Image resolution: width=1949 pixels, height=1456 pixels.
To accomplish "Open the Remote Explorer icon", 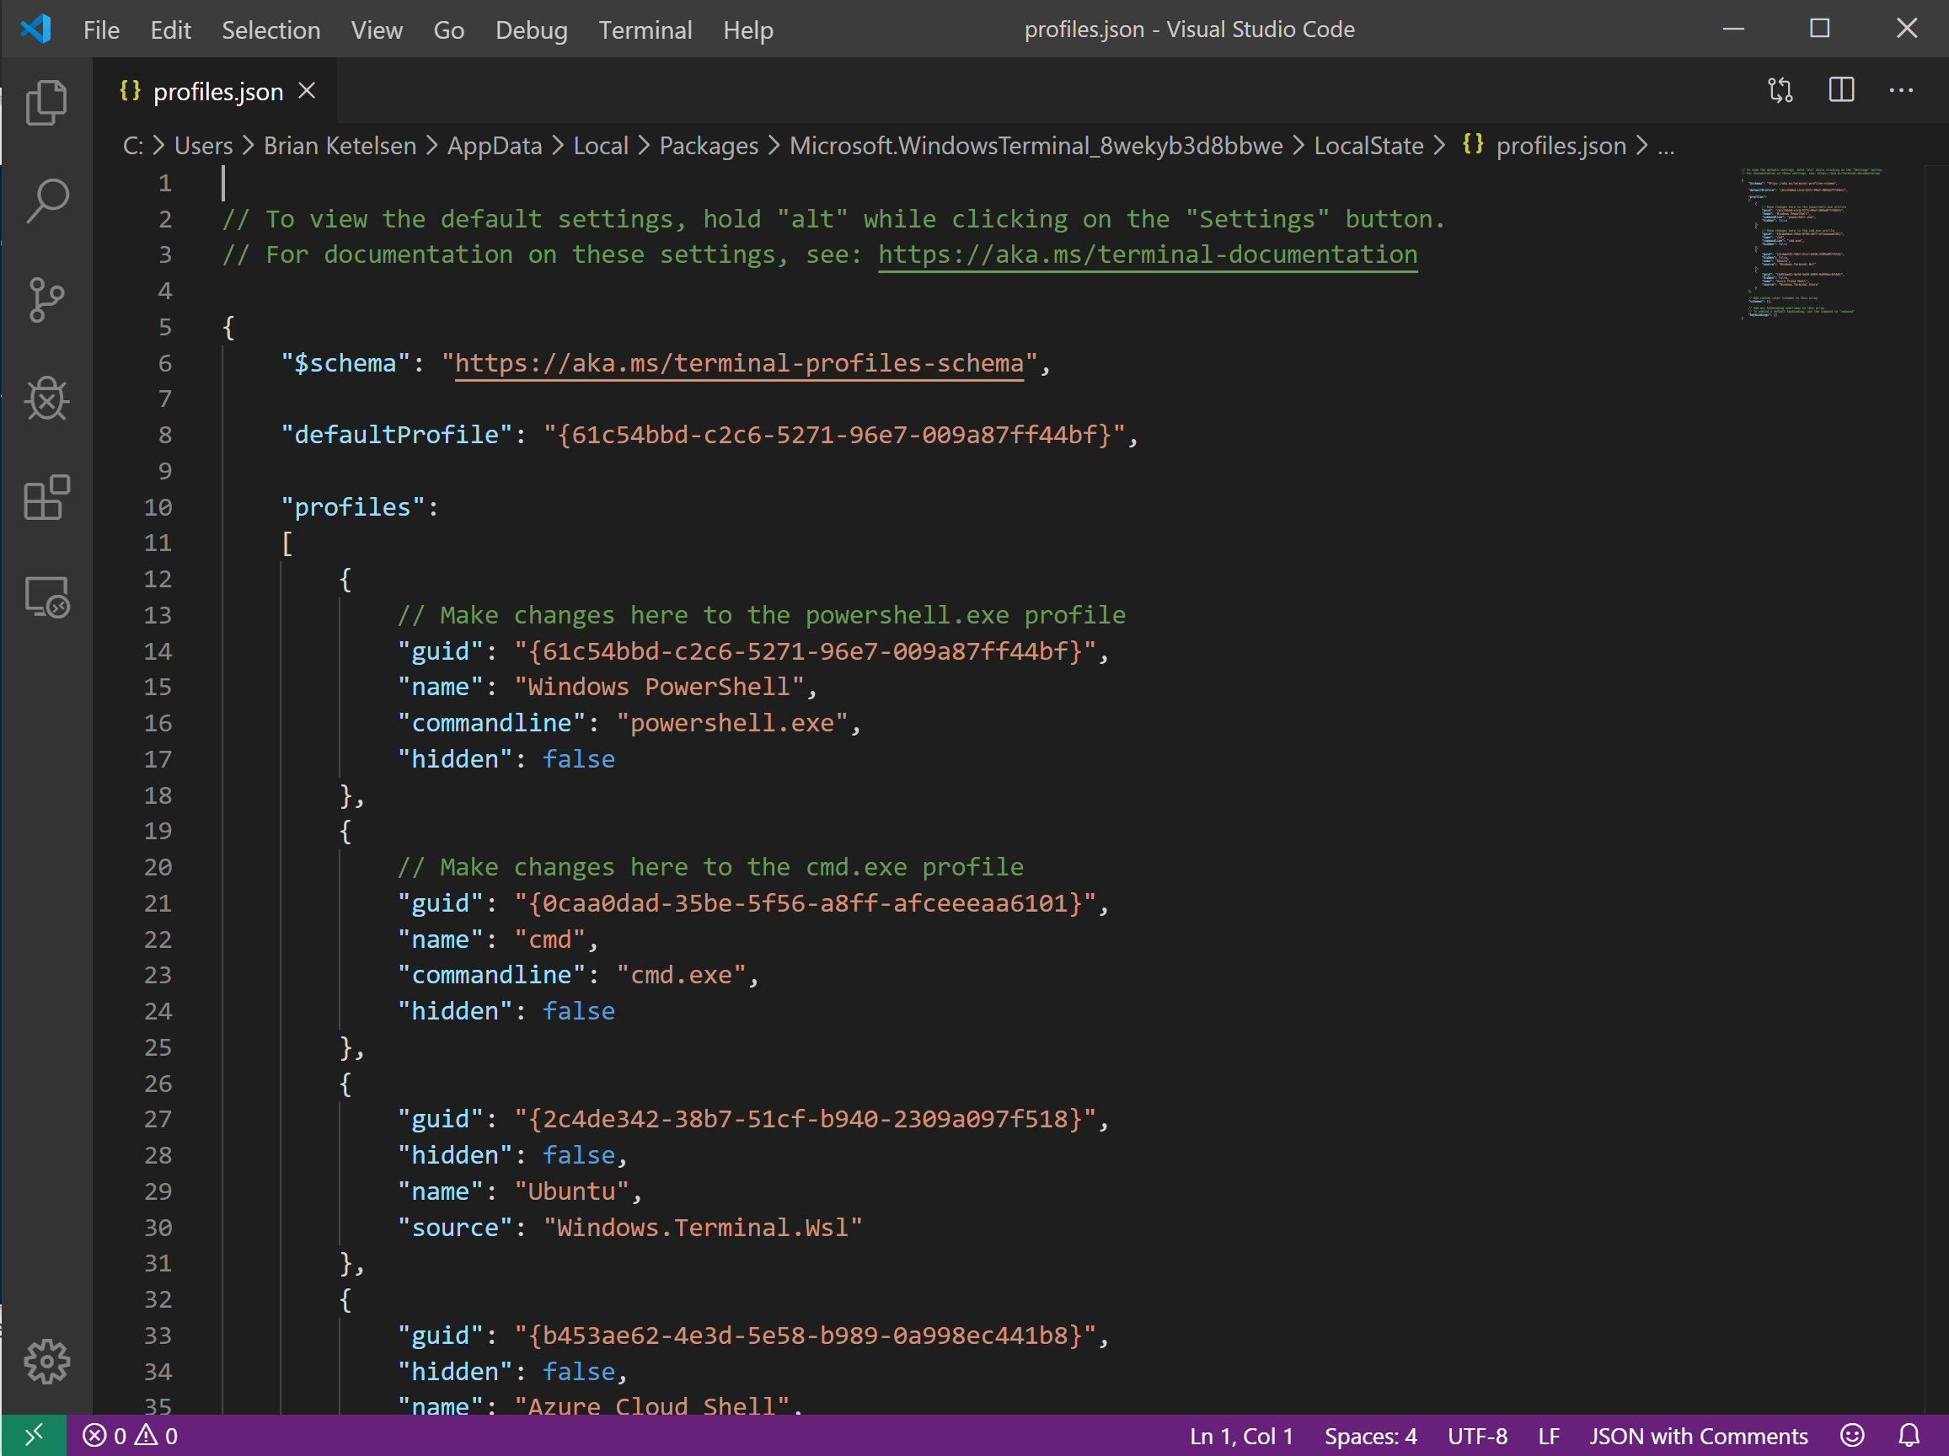I will point(46,597).
